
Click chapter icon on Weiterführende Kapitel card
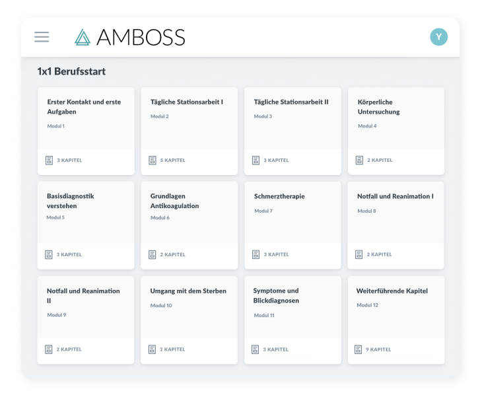(358, 349)
